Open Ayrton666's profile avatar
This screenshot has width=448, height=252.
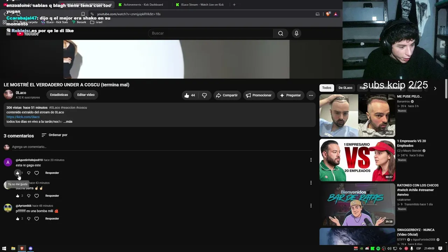(8, 208)
